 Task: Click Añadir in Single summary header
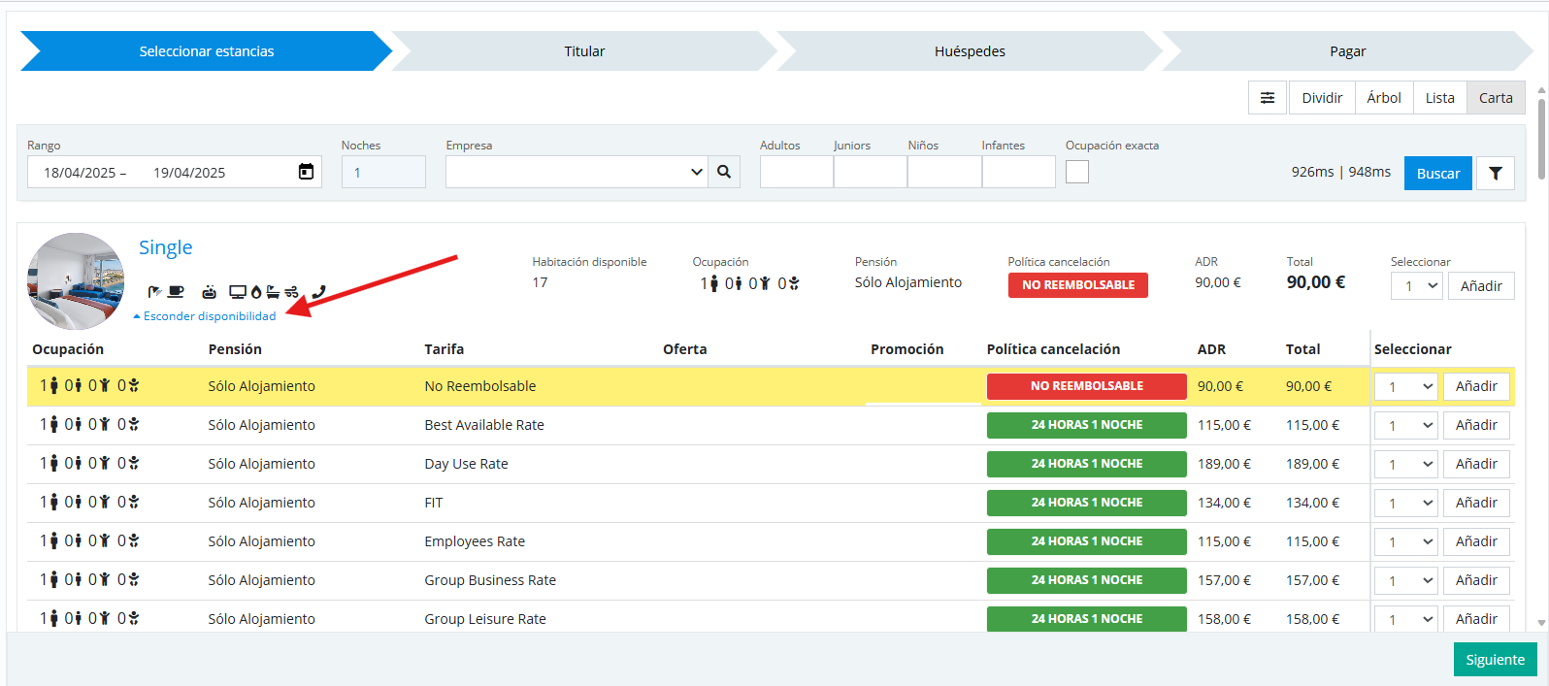1481,286
